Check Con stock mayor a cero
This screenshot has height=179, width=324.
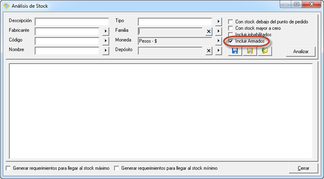(231, 28)
